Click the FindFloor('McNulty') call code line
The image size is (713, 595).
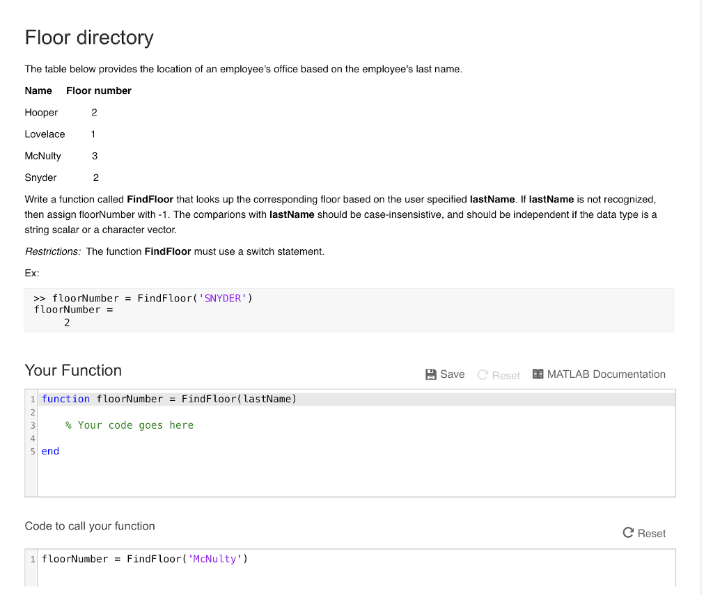click(x=144, y=559)
